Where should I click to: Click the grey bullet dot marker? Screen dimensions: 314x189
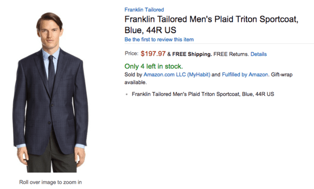pyautogui.click(x=126, y=94)
